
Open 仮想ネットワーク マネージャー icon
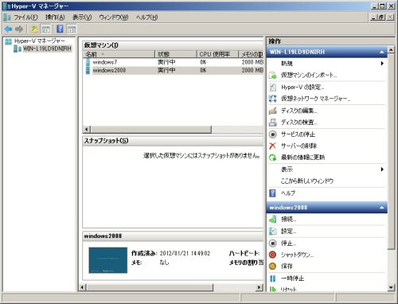(x=273, y=99)
